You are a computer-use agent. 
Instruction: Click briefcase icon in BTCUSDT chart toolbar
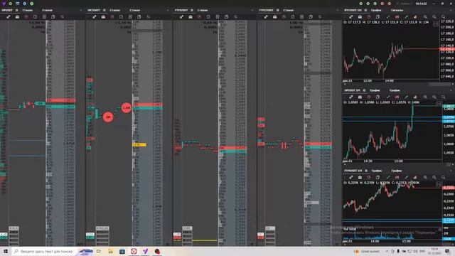pyautogui.click(x=360, y=17)
